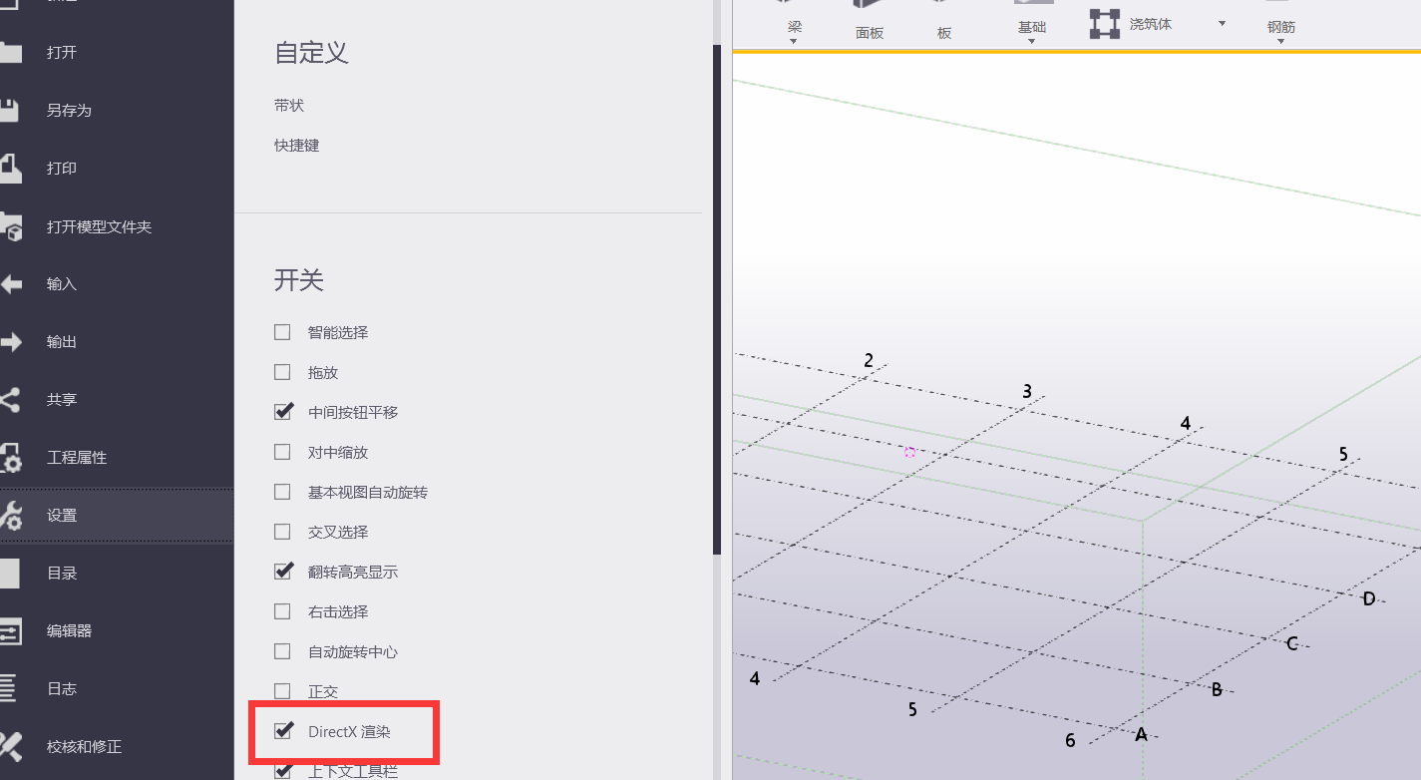
Task: Expand the 钢筋 dropdown arrow
Action: click(x=1280, y=42)
